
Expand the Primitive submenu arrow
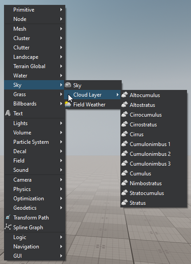pyautogui.click(x=61, y=10)
